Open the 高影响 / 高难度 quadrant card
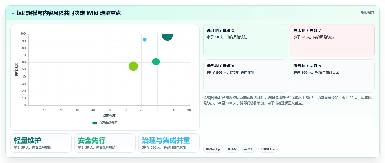 coord(332,41)
